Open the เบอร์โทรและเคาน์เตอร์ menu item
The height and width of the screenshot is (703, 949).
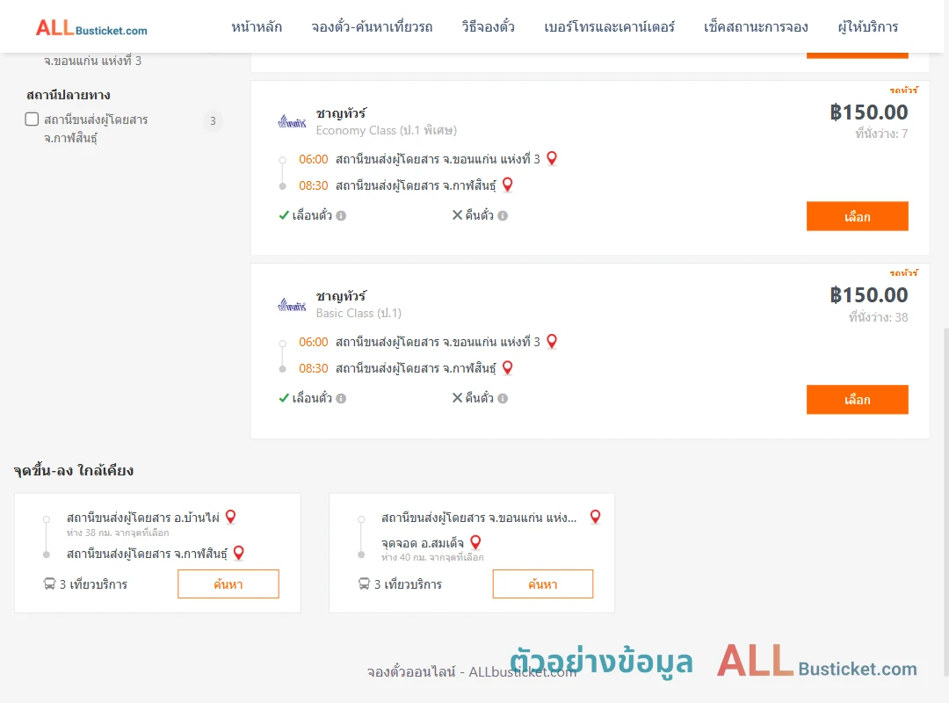point(609,26)
